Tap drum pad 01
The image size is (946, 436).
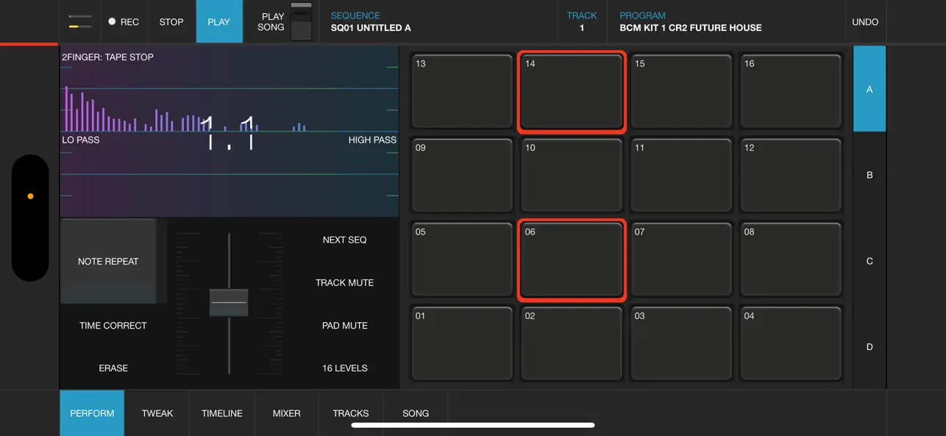pos(462,344)
